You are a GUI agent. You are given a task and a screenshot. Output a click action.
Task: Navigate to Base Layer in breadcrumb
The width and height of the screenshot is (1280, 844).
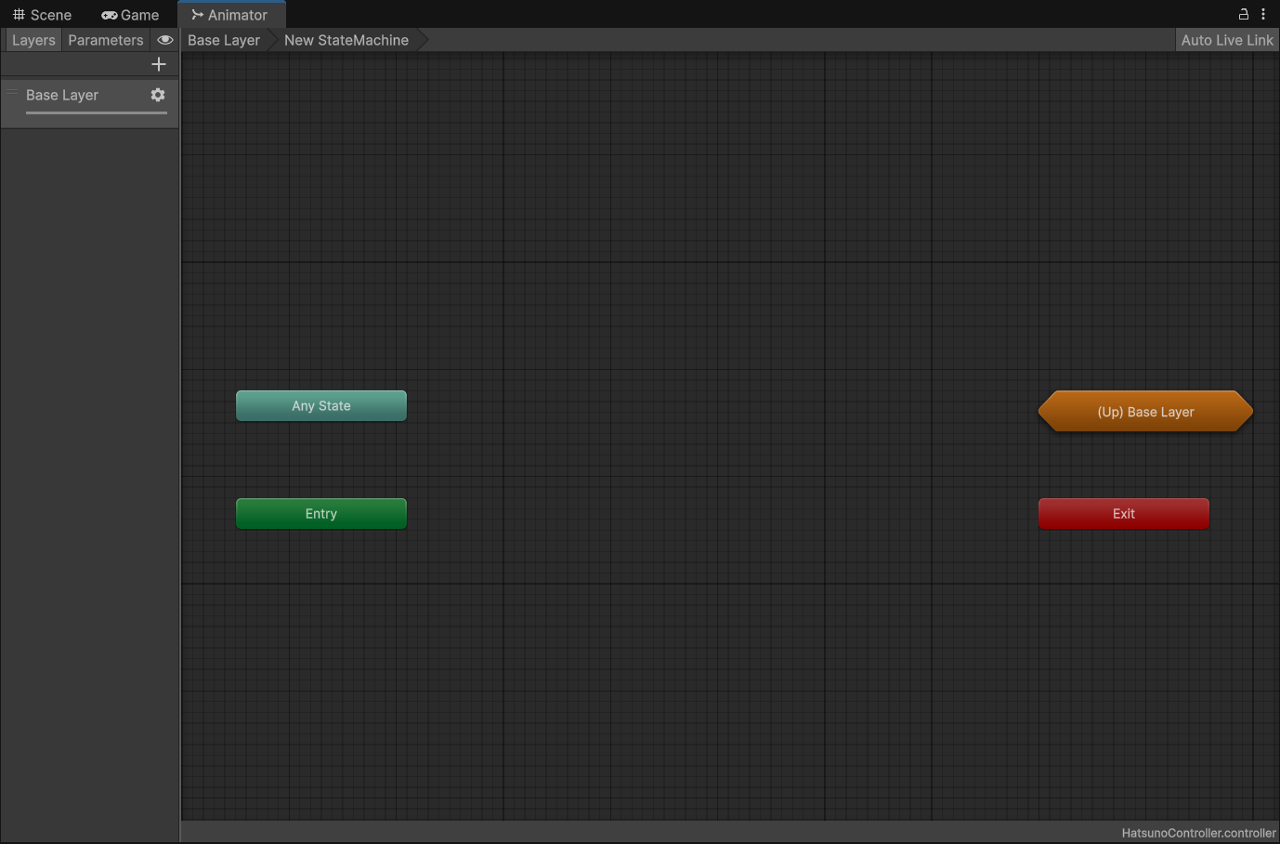(x=224, y=40)
